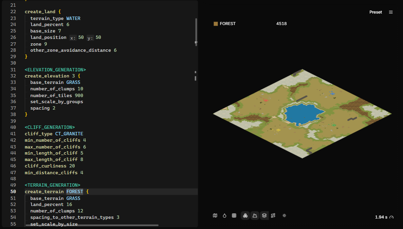Click the create_land command text
Viewport: 403px width, 229px height.
click(40, 12)
